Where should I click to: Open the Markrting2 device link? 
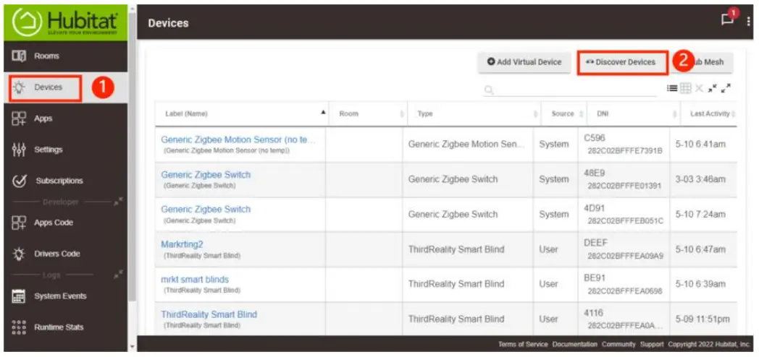[x=182, y=244]
